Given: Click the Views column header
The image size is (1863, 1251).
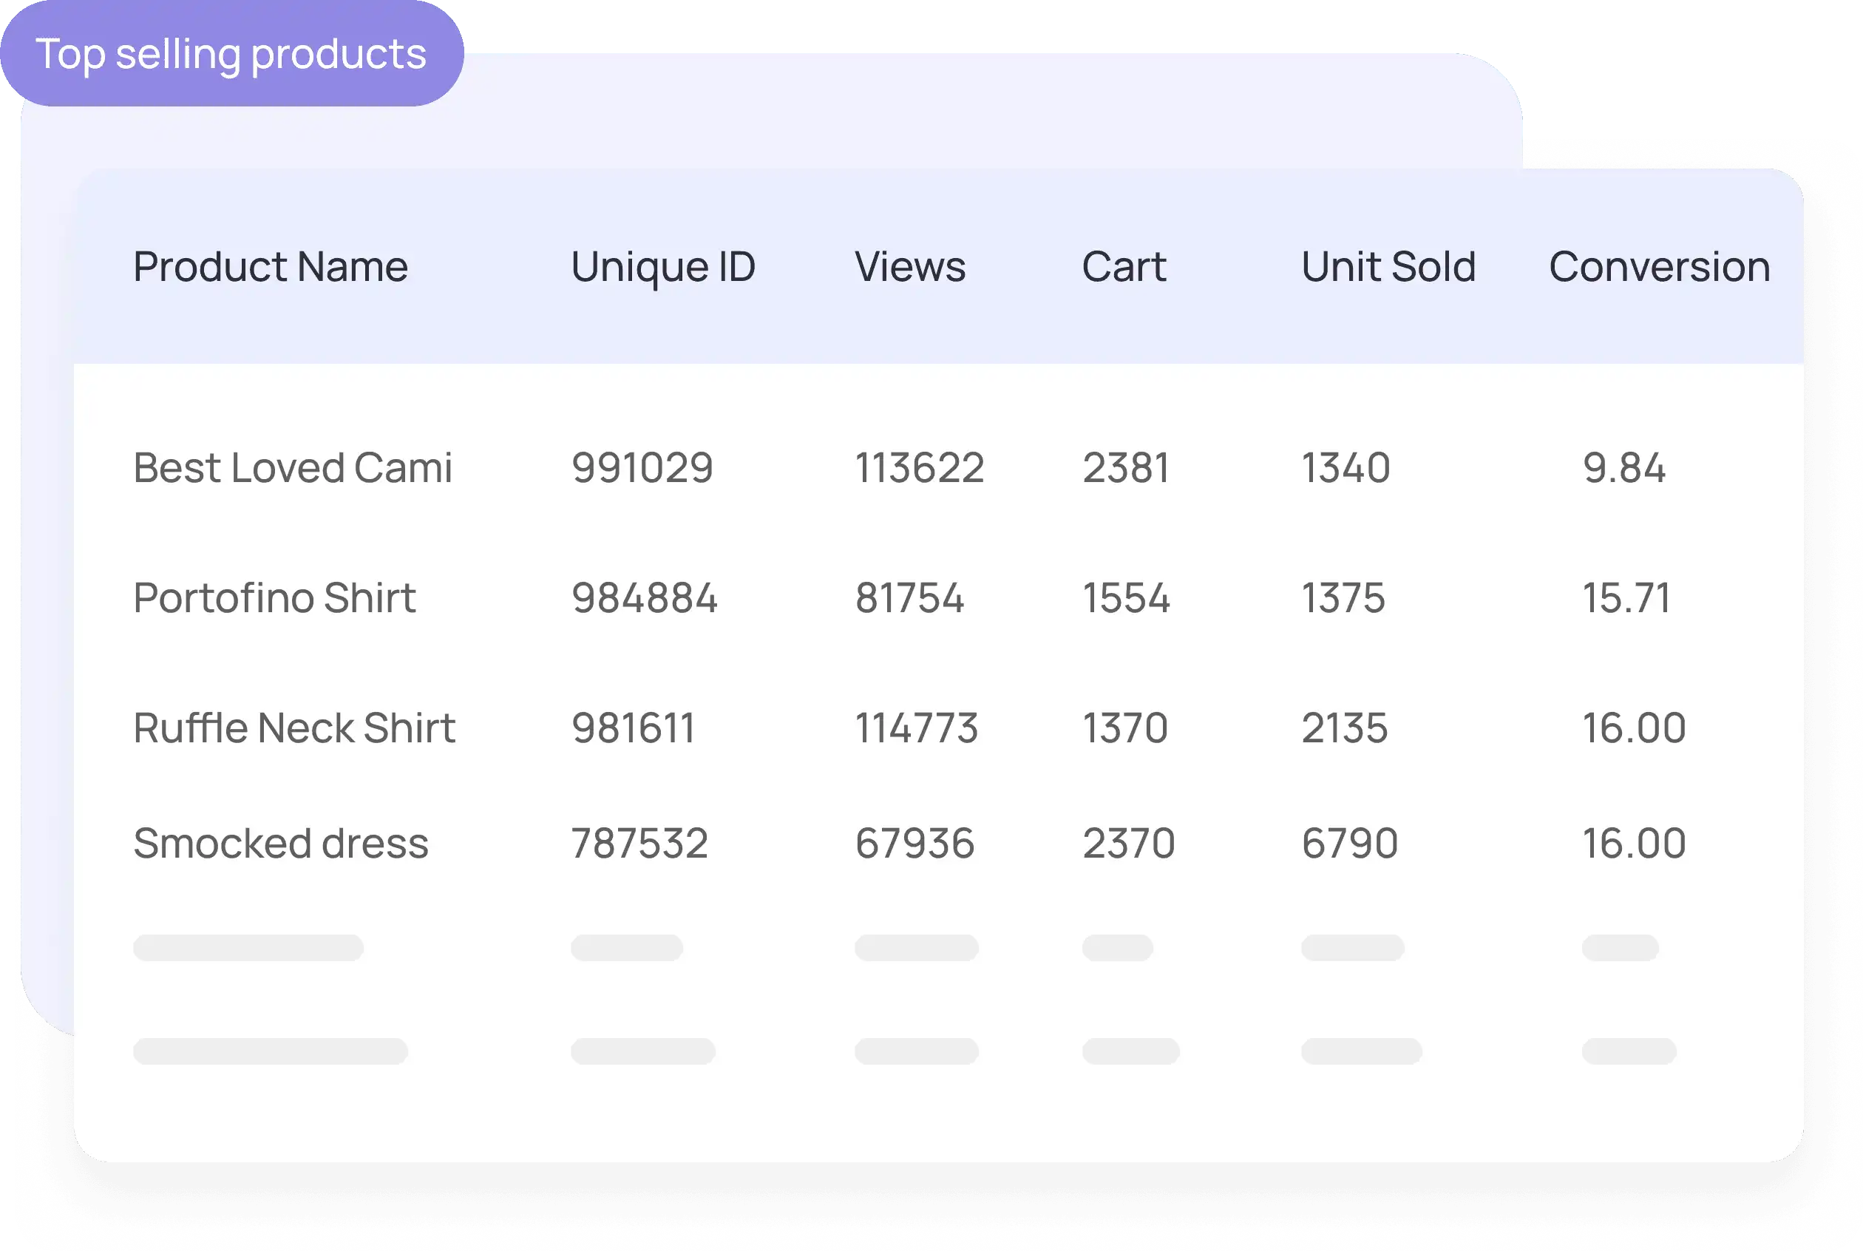Looking at the screenshot, I should pyautogui.click(x=910, y=266).
